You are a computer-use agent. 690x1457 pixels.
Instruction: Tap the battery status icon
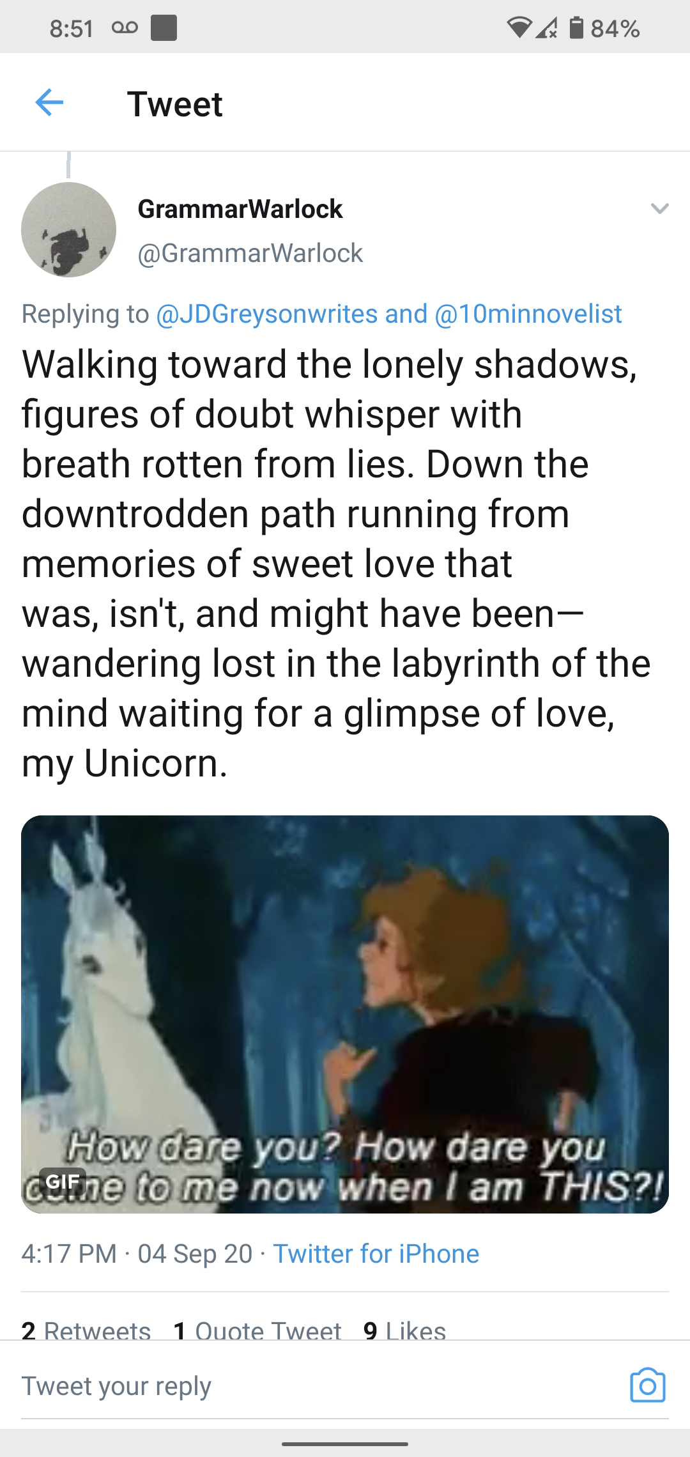click(576, 28)
